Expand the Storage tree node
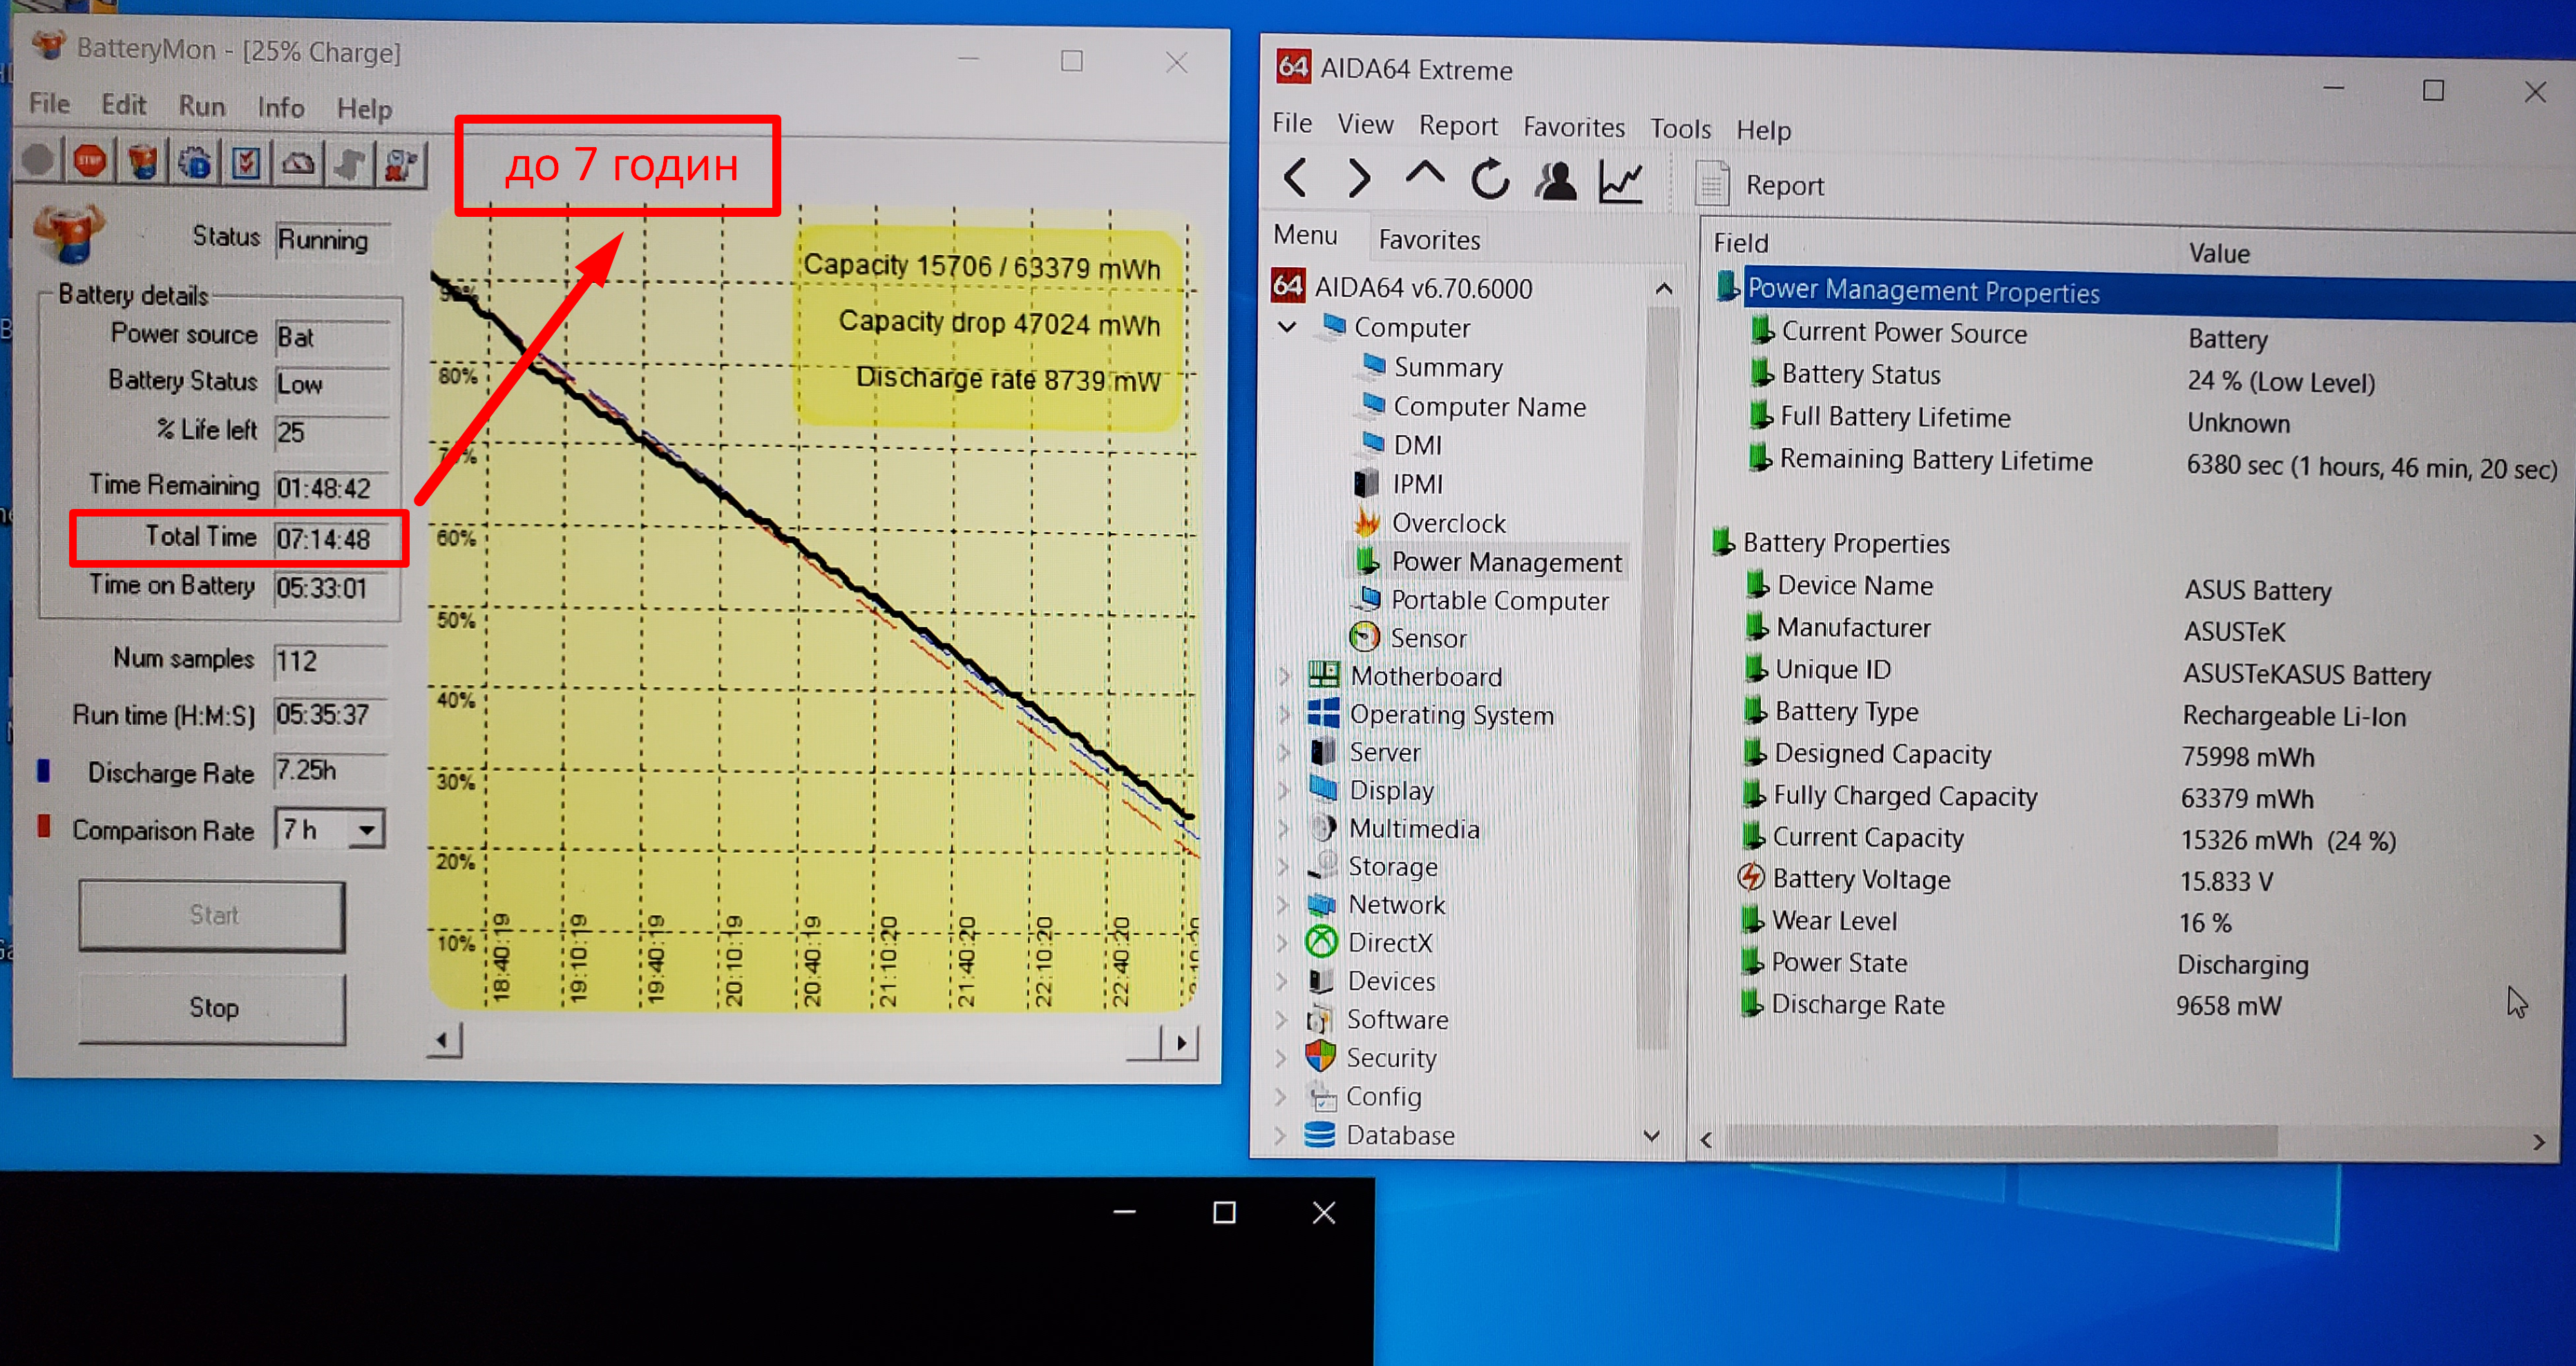 1283,867
